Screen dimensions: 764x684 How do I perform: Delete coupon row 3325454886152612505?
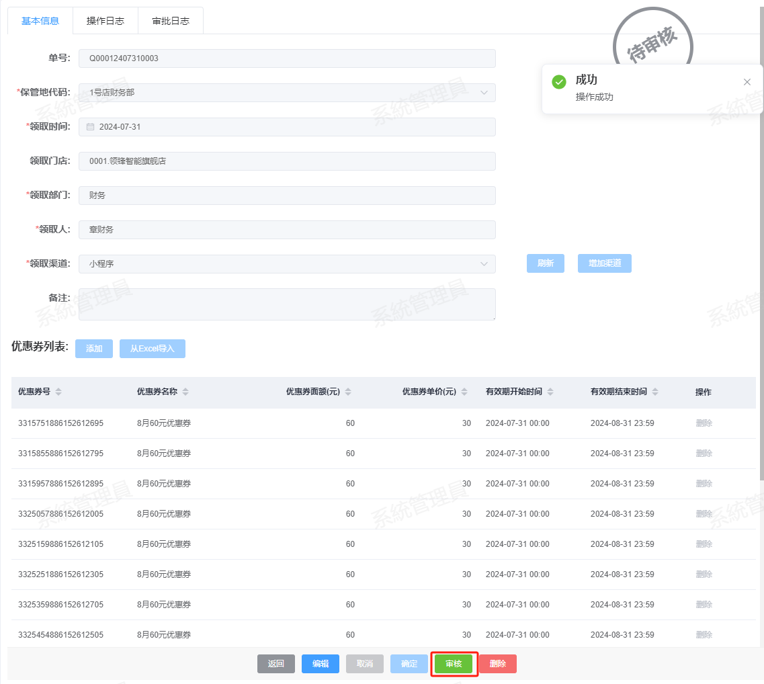(704, 634)
